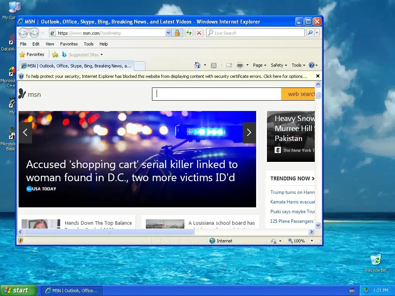395x296 pixels.
Task: Click the status bar security shield icon
Action: coord(21,240)
